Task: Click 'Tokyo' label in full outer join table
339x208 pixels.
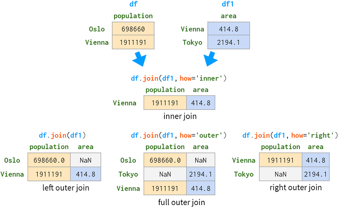Action: [x=128, y=174]
